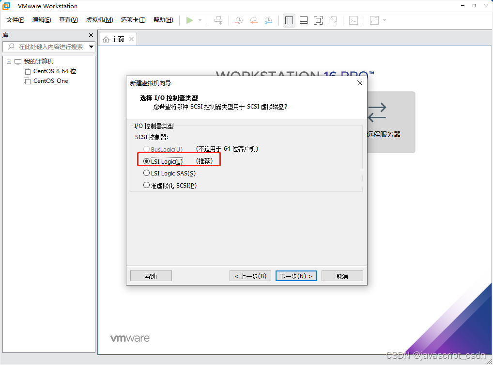This screenshot has width=493, height=365.
Task: Click the < 上一步(B) button
Action: point(250,276)
